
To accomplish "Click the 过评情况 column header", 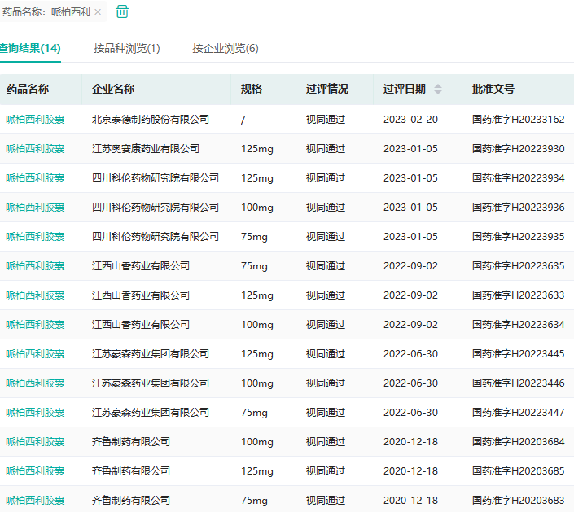I will pyautogui.click(x=326, y=90).
